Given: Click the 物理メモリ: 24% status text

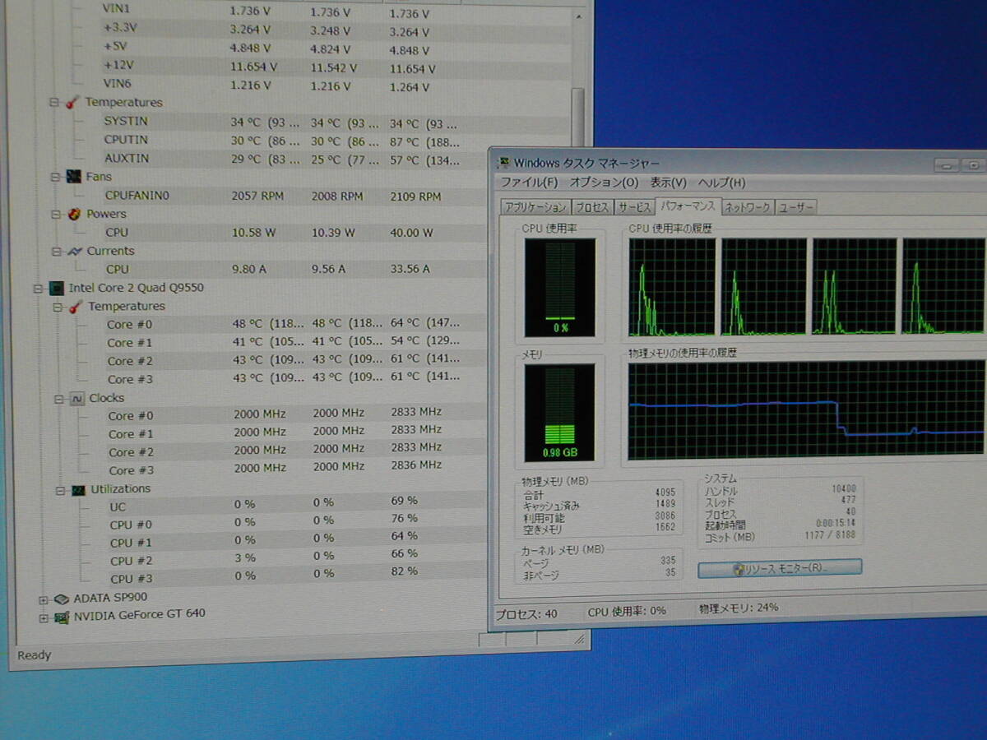Looking at the screenshot, I should (x=739, y=608).
